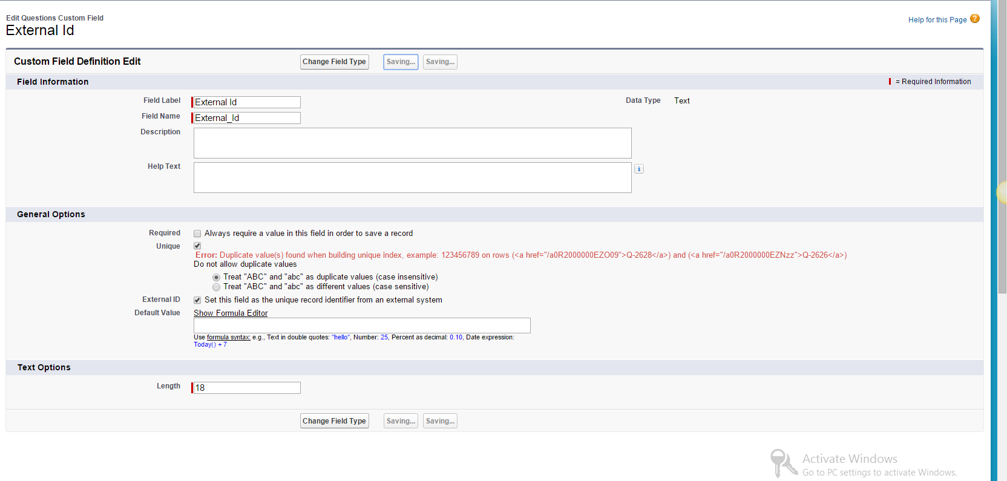
Task: Click the bottom Change Field Type button
Action: pyautogui.click(x=334, y=421)
